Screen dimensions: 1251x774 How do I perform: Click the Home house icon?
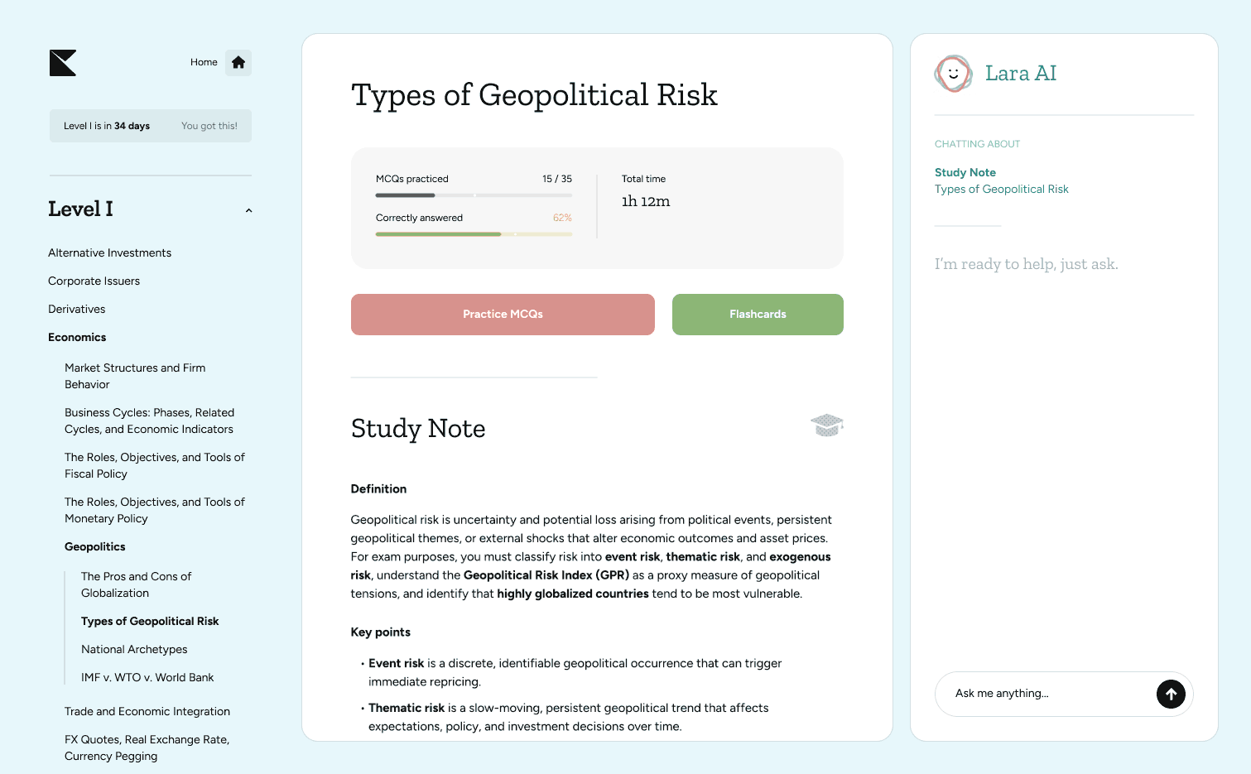point(238,63)
